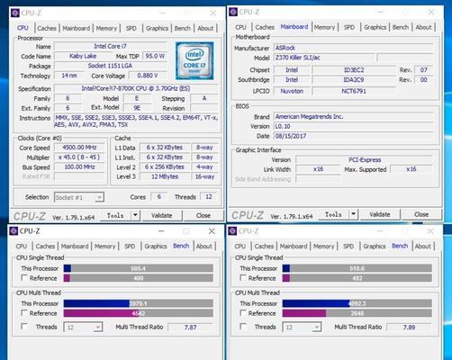Click Tools button in Mainboard window
452x360 pixels.
(x=334, y=214)
